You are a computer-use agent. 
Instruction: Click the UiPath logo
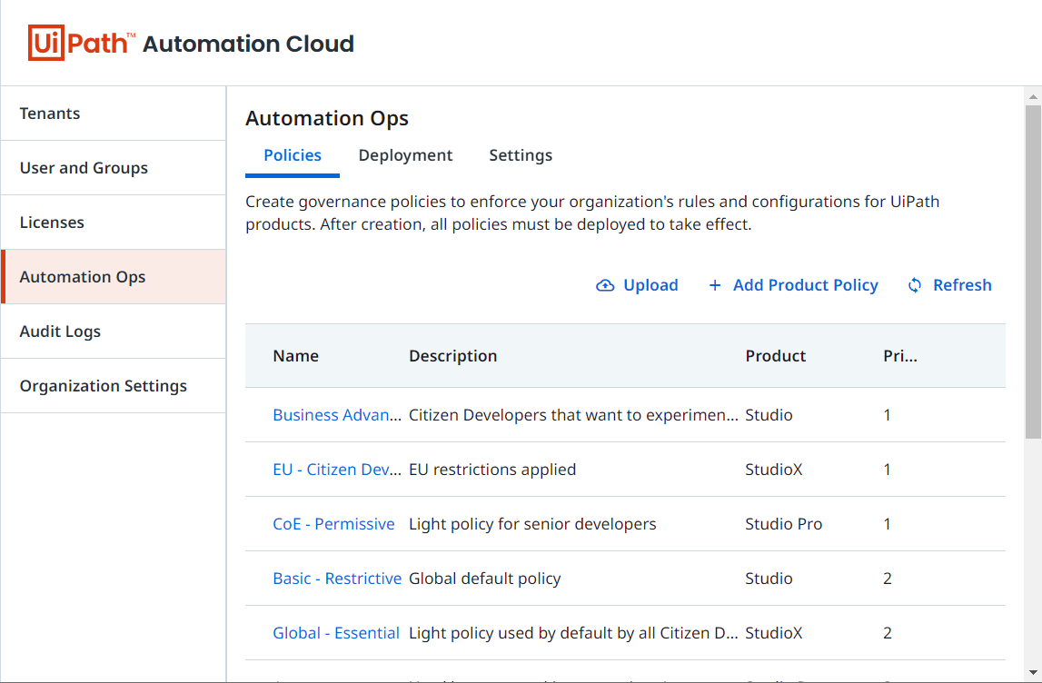pyautogui.click(x=81, y=44)
